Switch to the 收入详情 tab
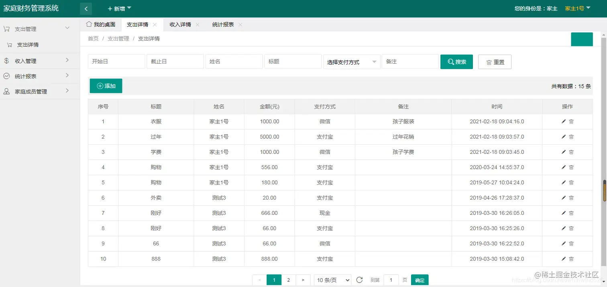This screenshot has height=287, width=607. coord(180,24)
